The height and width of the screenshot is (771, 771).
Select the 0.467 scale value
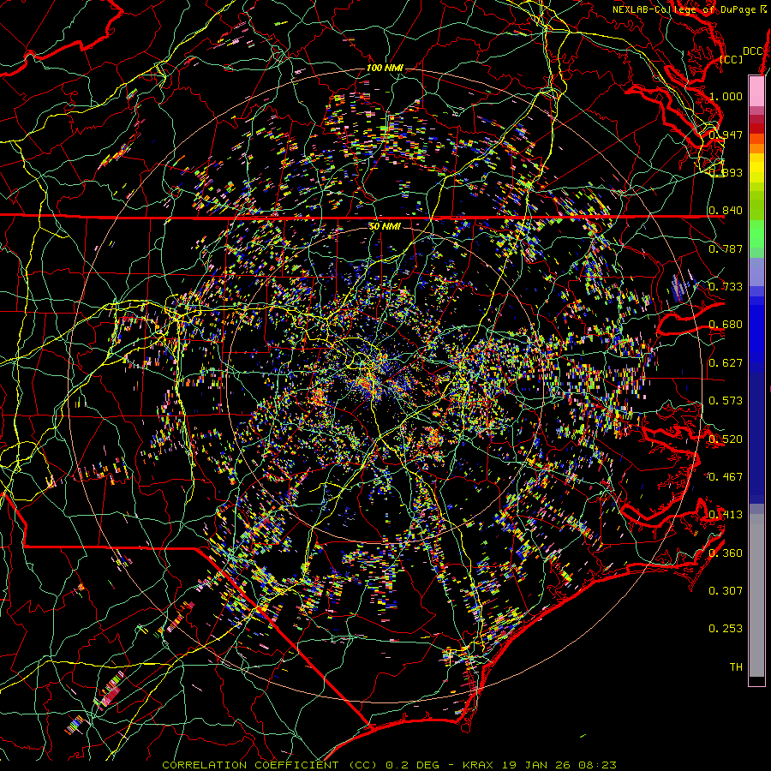[726, 476]
